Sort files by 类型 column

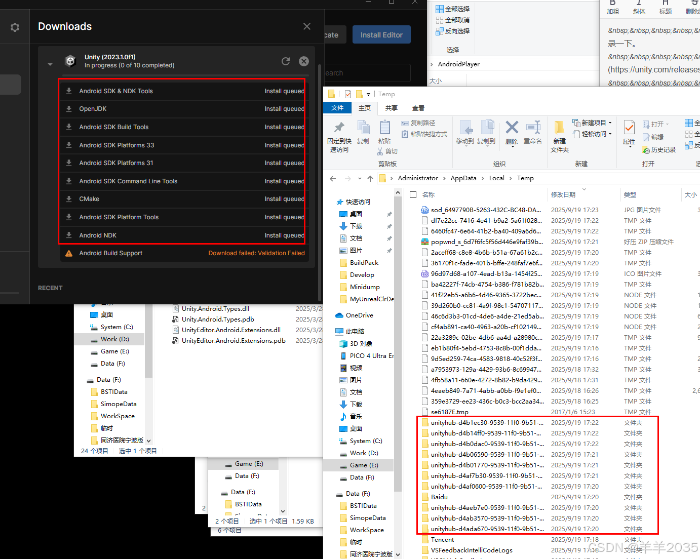pyautogui.click(x=630, y=195)
